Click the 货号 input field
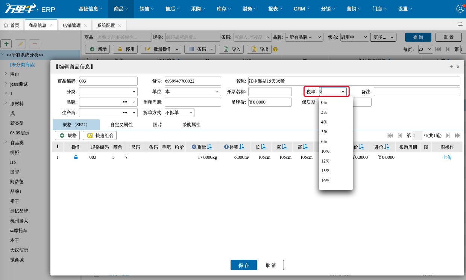 [x=193, y=81]
